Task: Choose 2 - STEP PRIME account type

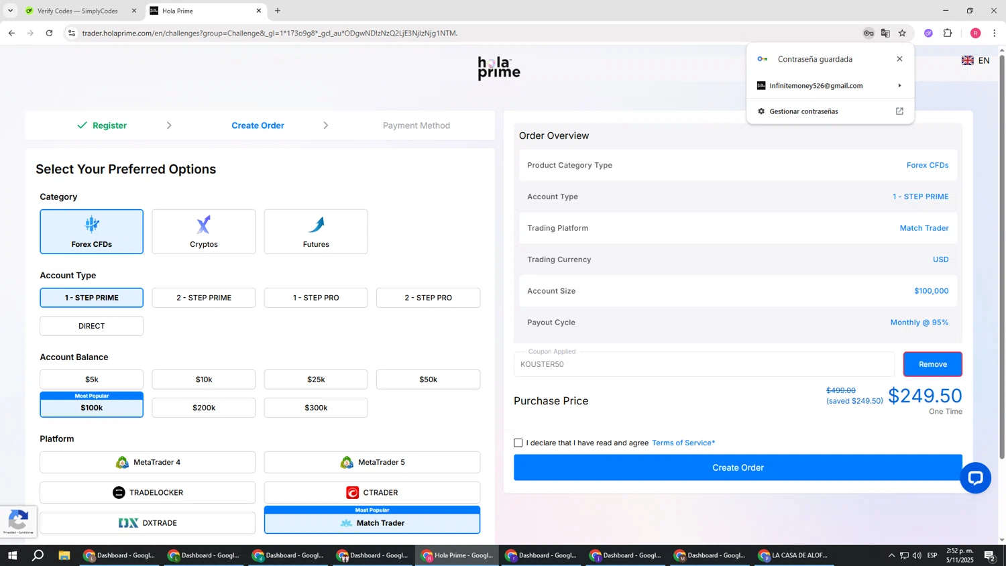Action: coord(204,298)
